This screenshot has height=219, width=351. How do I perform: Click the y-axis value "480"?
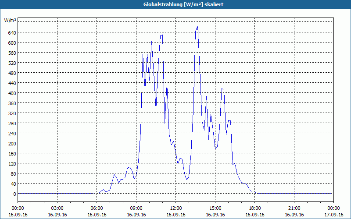(12, 73)
